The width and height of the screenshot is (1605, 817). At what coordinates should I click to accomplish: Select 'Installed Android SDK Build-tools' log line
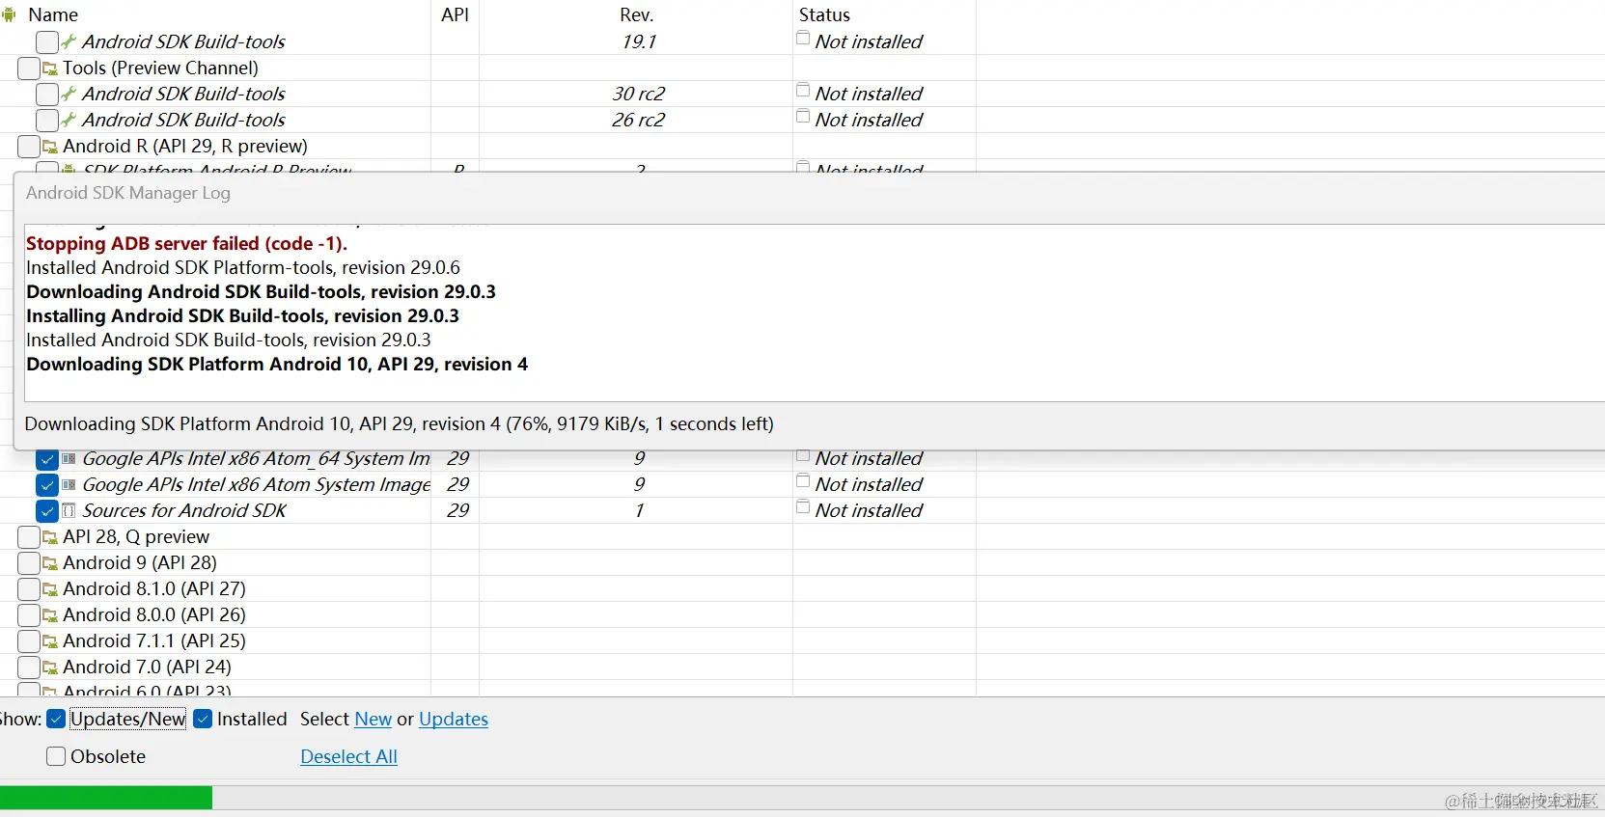pos(229,340)
